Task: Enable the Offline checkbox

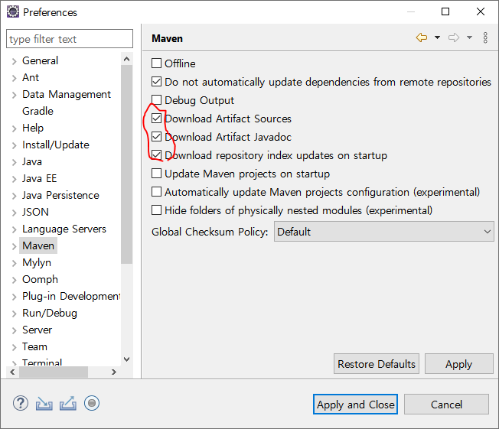Action: click(x=156, y=63)
